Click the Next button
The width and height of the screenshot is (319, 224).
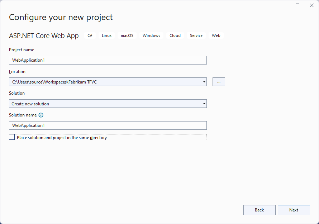tap(294, 210)
